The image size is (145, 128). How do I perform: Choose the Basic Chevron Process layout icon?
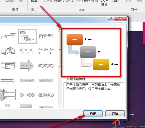point(27,80)
